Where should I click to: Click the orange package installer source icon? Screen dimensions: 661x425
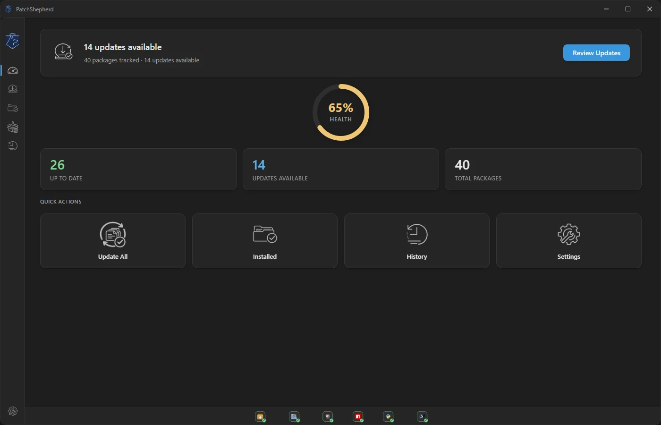(x=260, y=416)
